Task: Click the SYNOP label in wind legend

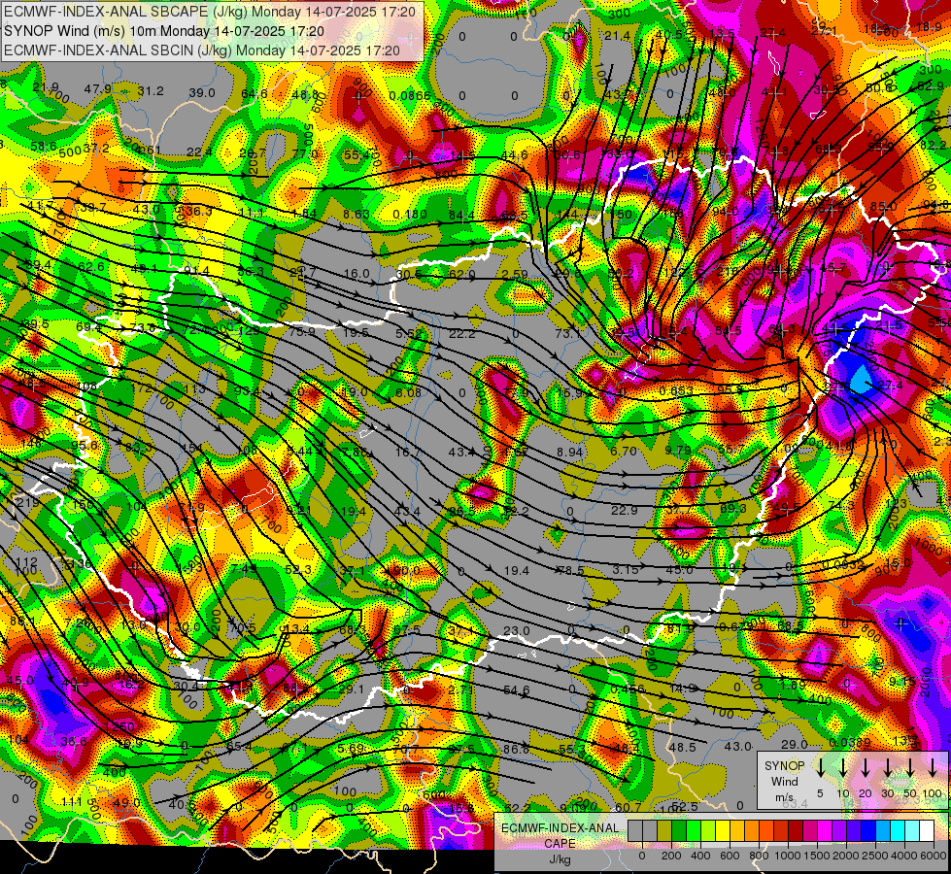Action: 785,765
